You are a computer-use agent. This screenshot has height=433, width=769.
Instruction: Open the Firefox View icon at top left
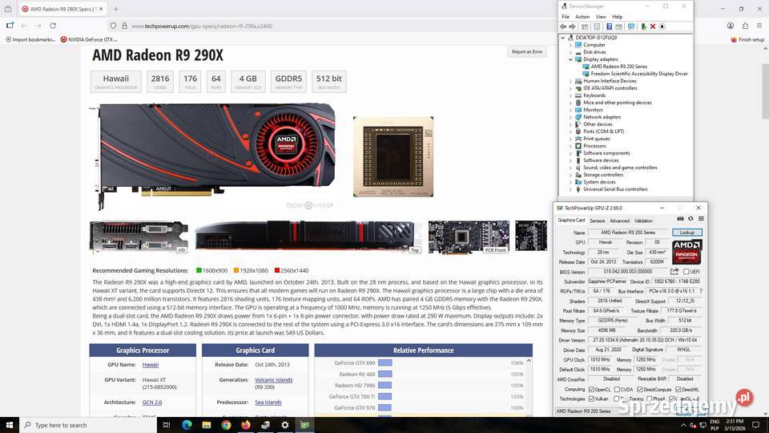(8, 9)
